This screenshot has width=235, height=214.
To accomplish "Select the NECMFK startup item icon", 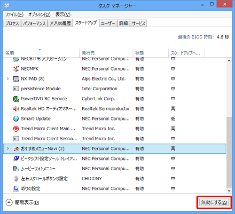I will [x=16, y=69].
